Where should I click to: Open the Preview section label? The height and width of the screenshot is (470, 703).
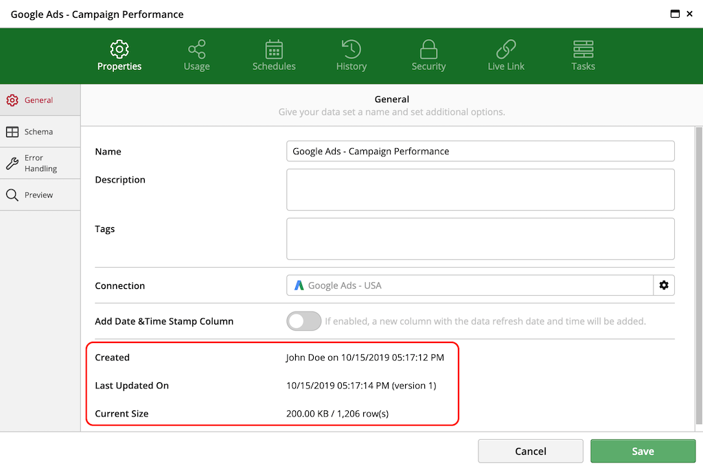point(38,195)
